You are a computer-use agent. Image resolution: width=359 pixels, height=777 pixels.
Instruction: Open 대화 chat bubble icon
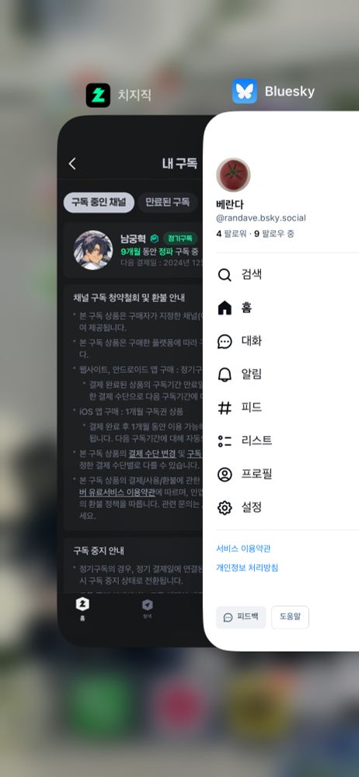point(225,341)
